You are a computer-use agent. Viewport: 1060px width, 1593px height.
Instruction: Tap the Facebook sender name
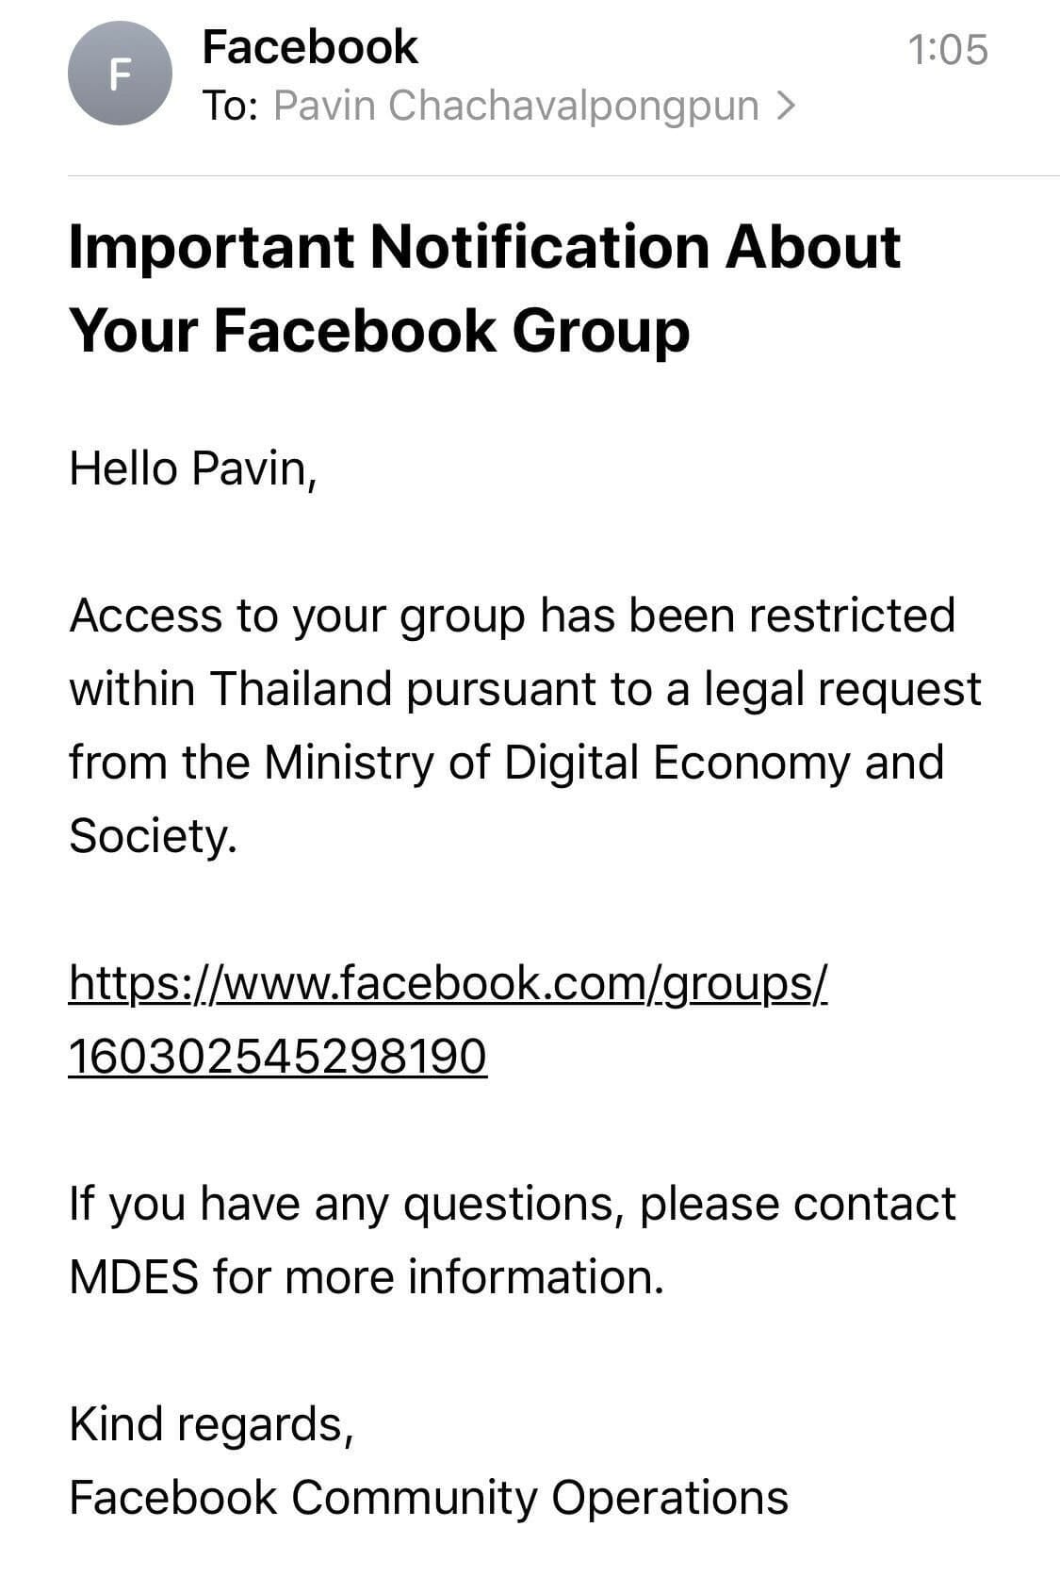point(309,47)
